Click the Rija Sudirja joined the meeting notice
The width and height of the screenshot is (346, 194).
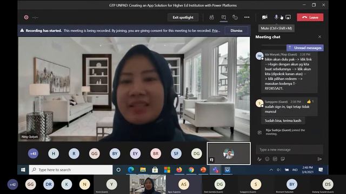[285, 131]
